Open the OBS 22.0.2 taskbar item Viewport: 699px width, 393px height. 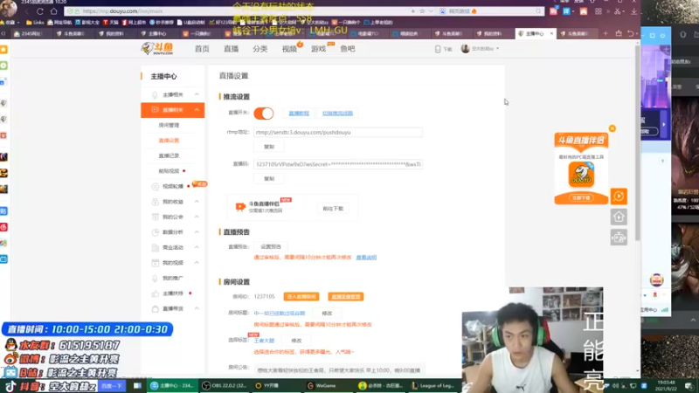[x=225, y=385]
